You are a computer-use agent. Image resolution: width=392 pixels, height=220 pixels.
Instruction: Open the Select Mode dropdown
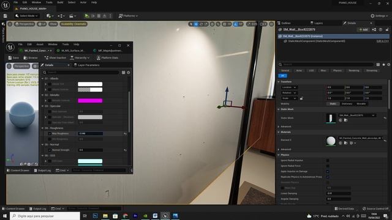pos(26,16)
